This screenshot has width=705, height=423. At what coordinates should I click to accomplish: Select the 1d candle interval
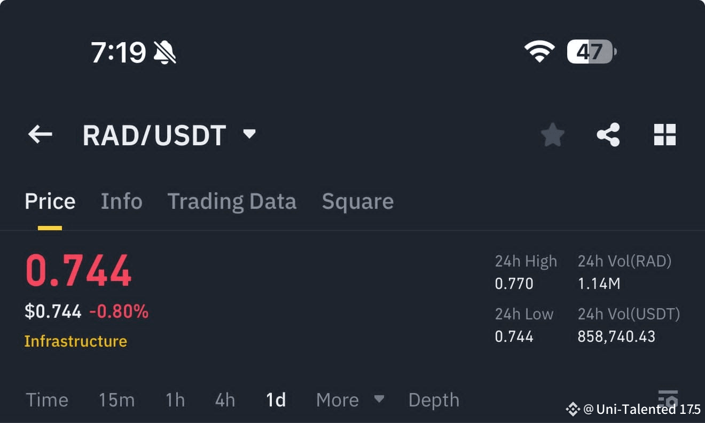pos(276,399)
